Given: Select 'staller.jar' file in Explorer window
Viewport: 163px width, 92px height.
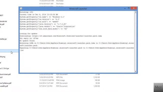Looking at the screenshot, I should (3, 39).
